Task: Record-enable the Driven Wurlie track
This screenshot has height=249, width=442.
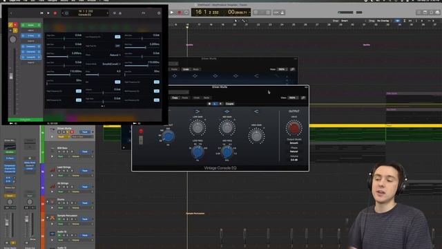Action: click(72, 132)
